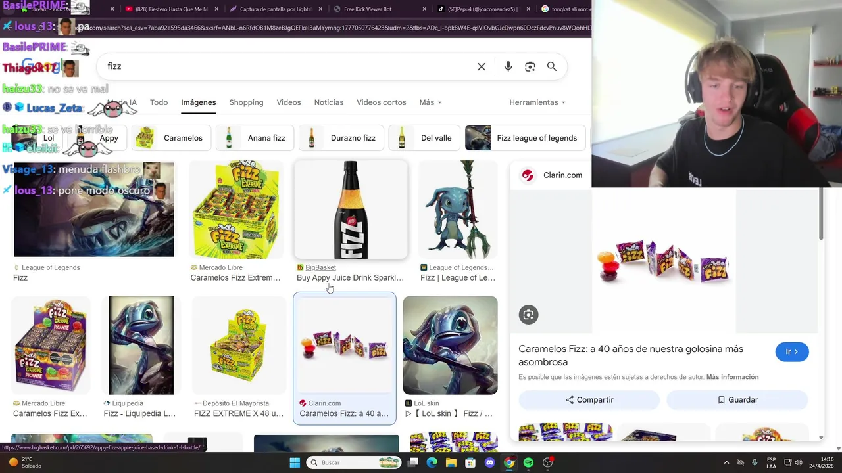
Task: Open Microsoft Store from taskbar
Action: [470, 462]
